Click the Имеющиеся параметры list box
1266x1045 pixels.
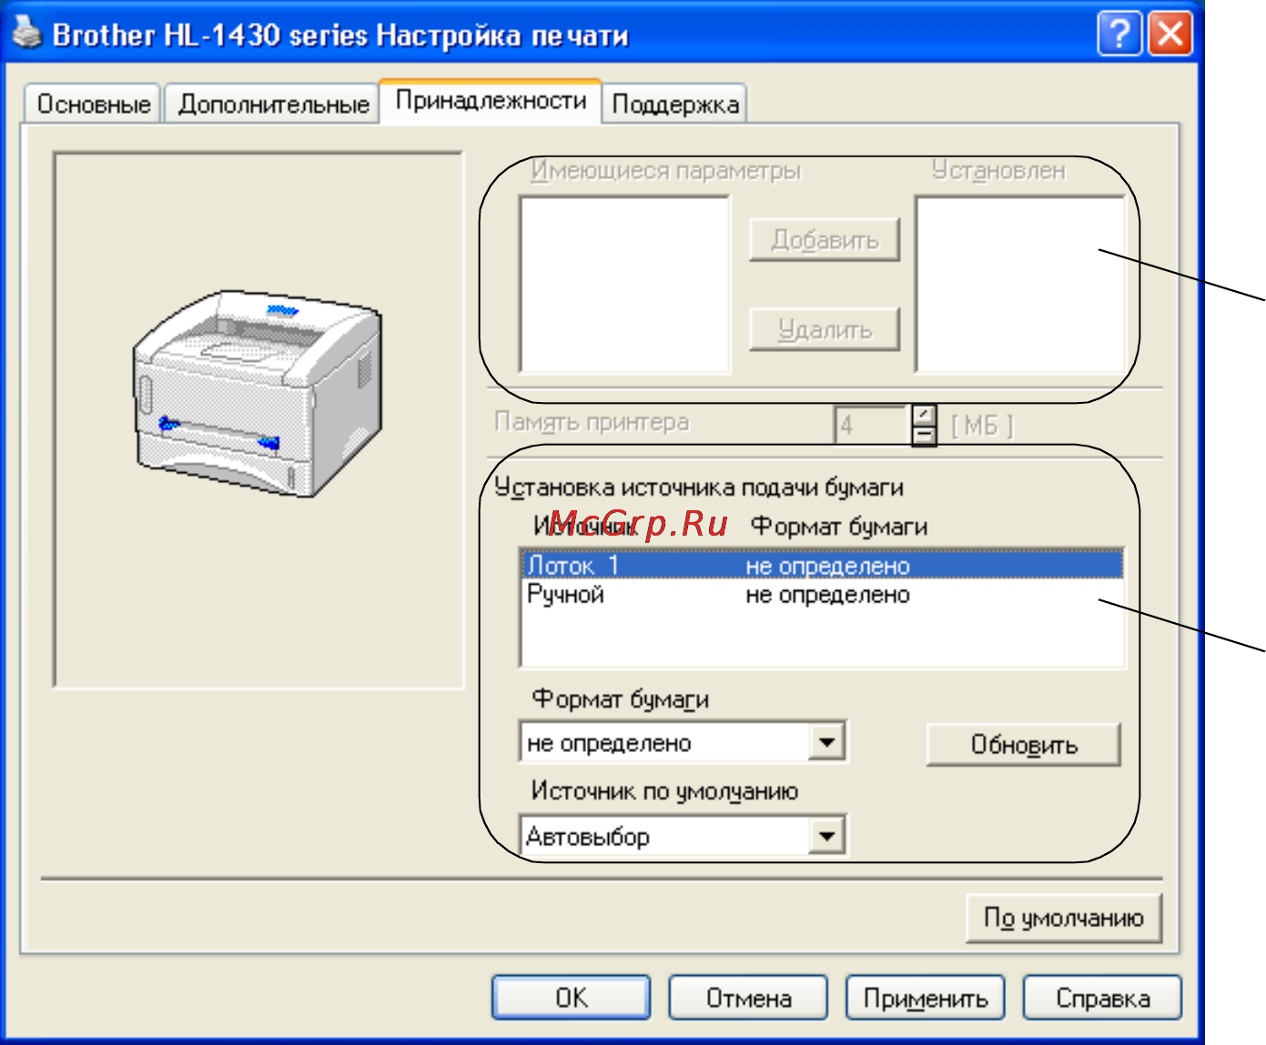[x=624, y=284]
